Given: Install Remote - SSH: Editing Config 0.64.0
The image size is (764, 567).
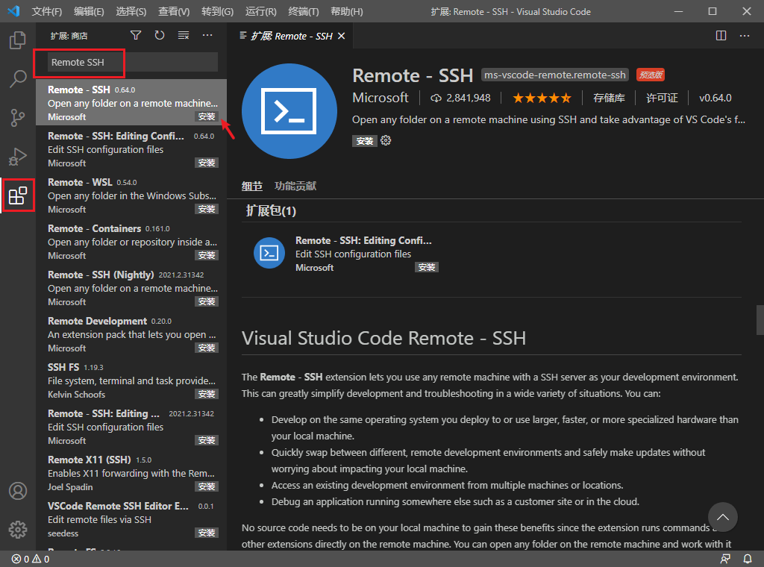Looking at the screenshot, I should (207, 163).
